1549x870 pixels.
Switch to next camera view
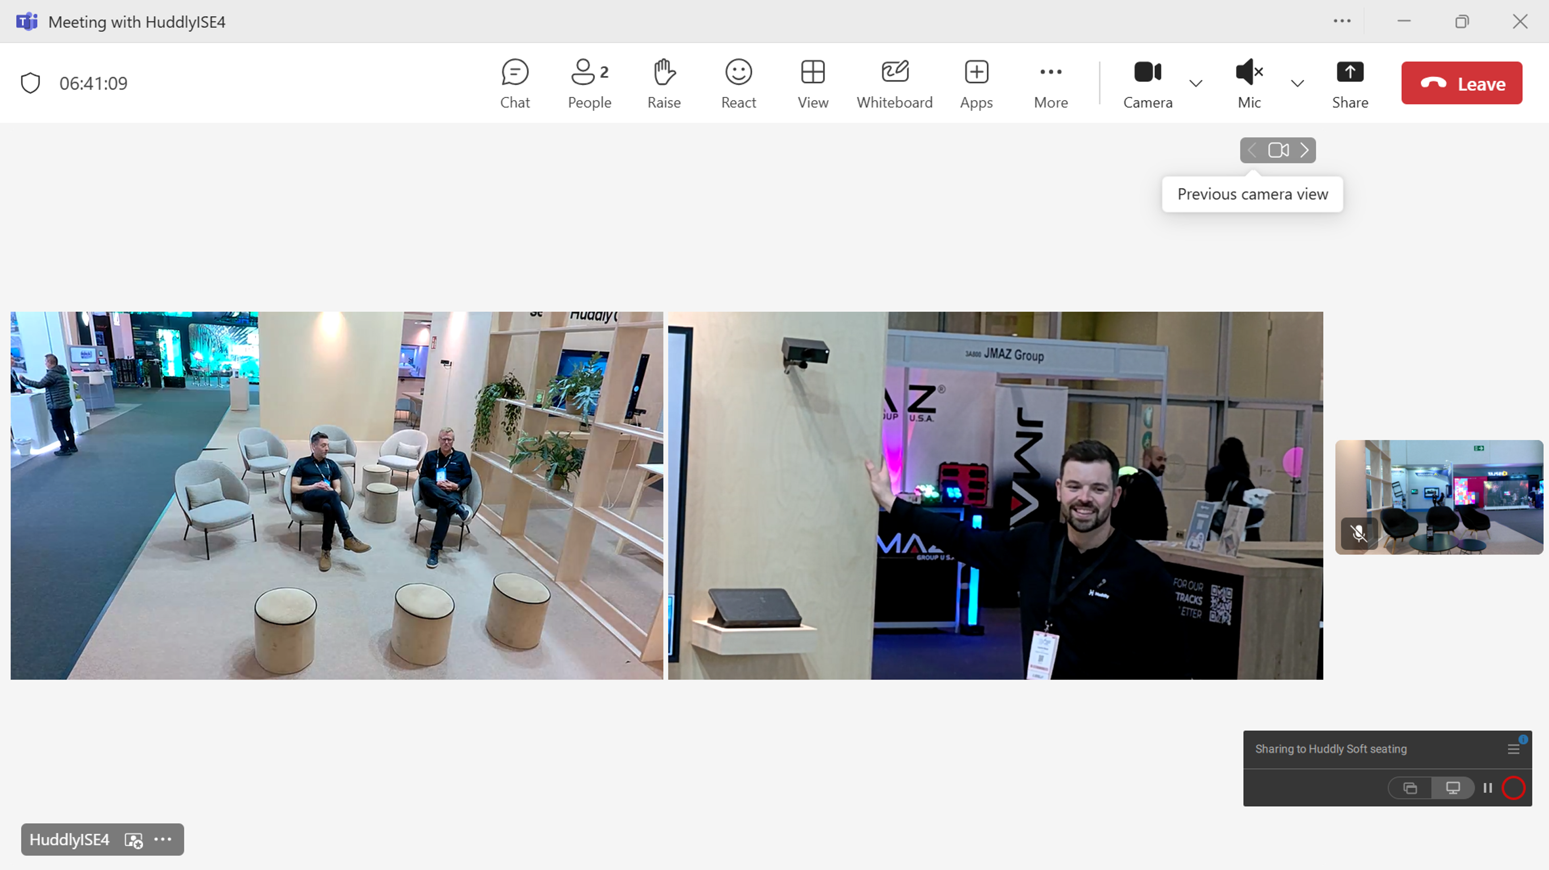click(1304, 150)
